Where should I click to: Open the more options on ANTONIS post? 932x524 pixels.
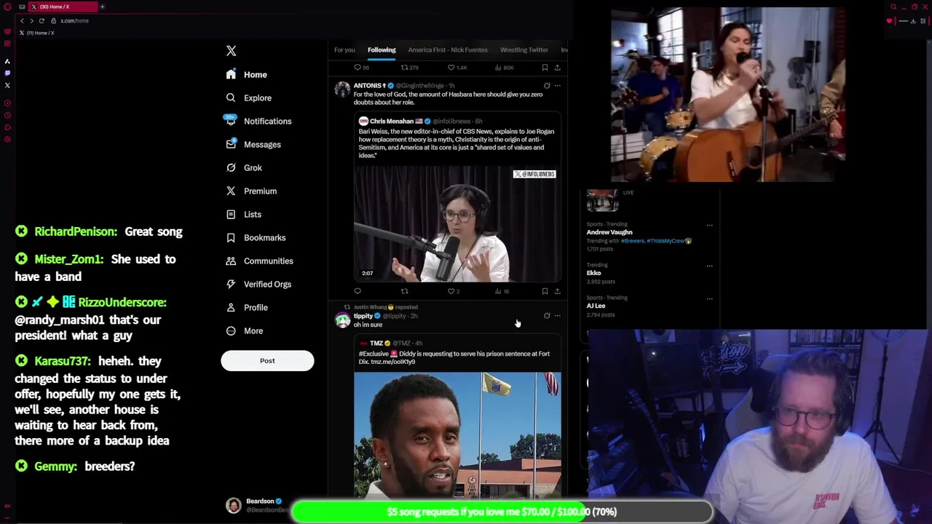pos(558,86)
